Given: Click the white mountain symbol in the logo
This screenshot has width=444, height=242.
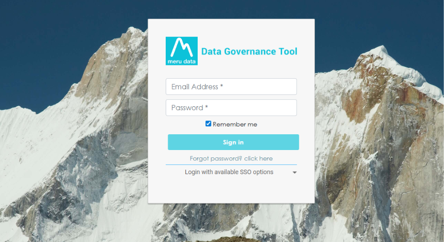Looking at the screenshot, I should 181,48.
